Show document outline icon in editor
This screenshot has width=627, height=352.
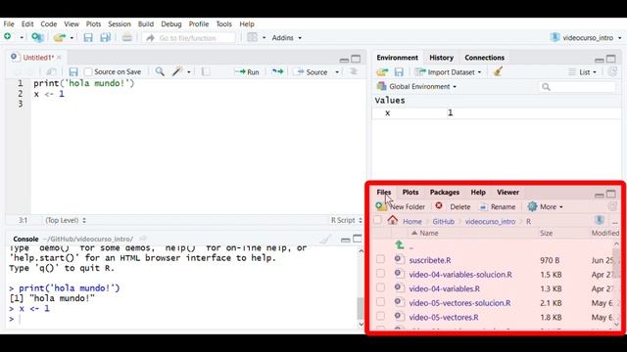(x=354, y=71)
